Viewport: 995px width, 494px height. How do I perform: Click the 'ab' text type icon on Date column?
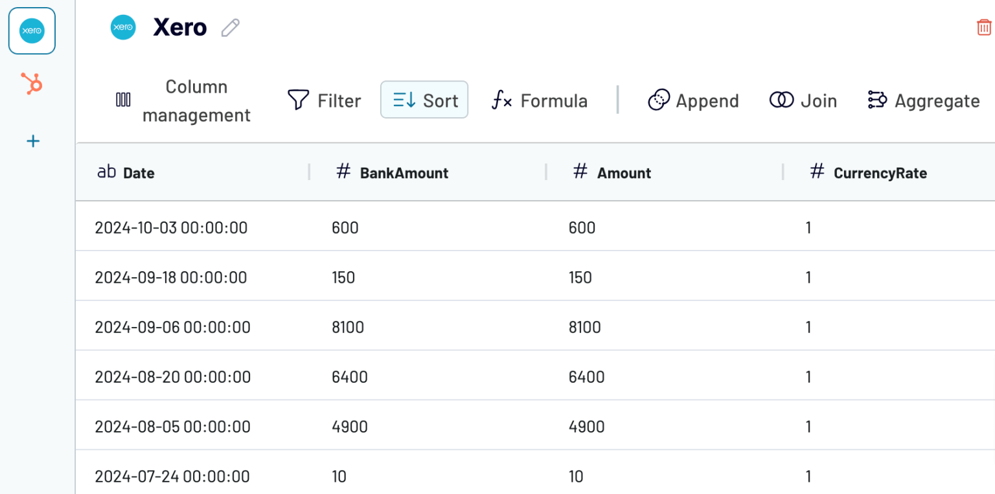[x=107, y=172]
